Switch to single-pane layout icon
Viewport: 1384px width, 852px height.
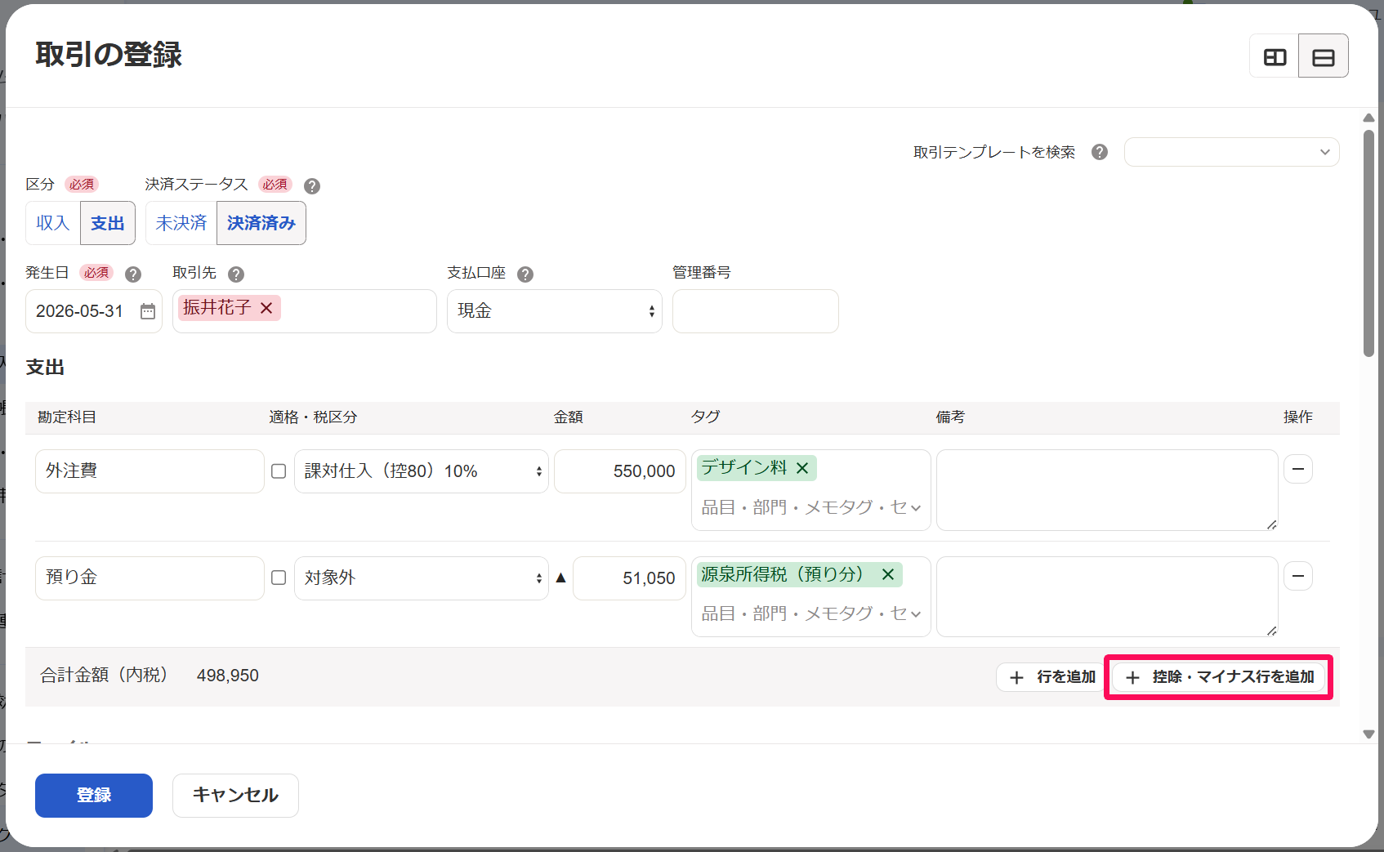coord(1324,56)
